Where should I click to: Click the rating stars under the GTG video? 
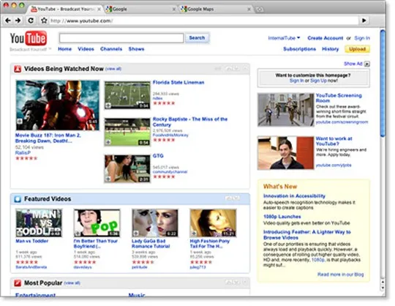pyautogui.click(x=164, y=176)
